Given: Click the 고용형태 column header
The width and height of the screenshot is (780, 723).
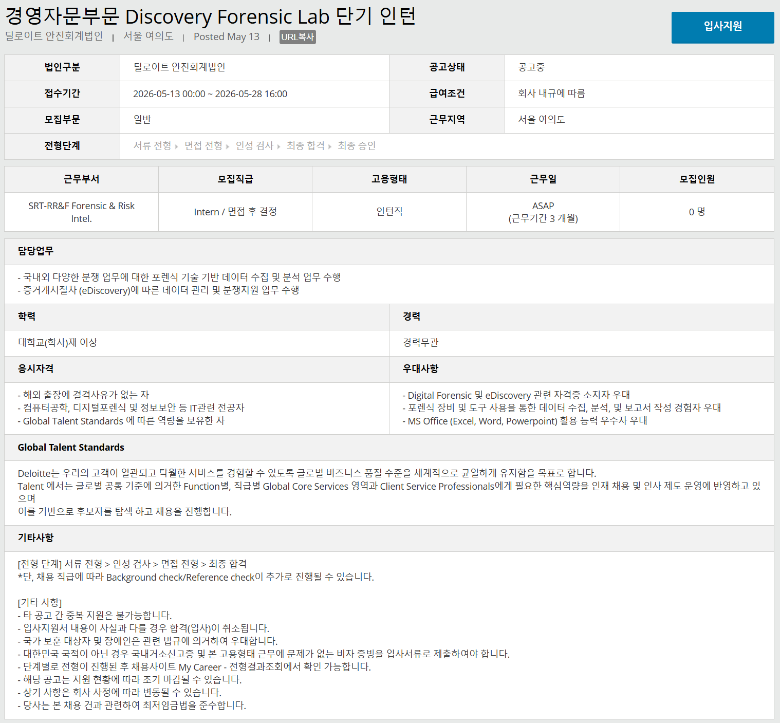Looking at the screenshot, I should 389,179.
